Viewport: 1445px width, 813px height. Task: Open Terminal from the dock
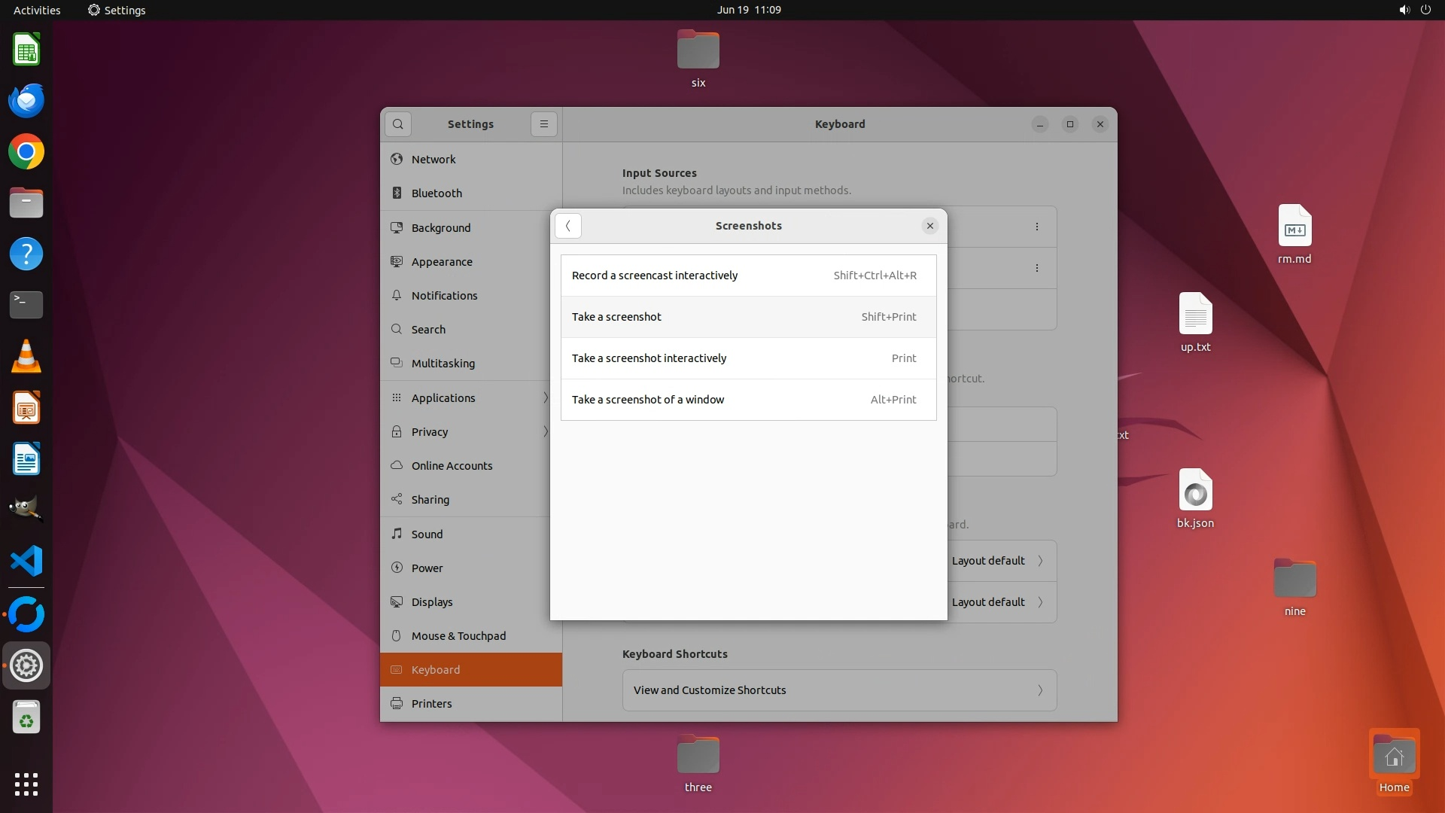26,305
